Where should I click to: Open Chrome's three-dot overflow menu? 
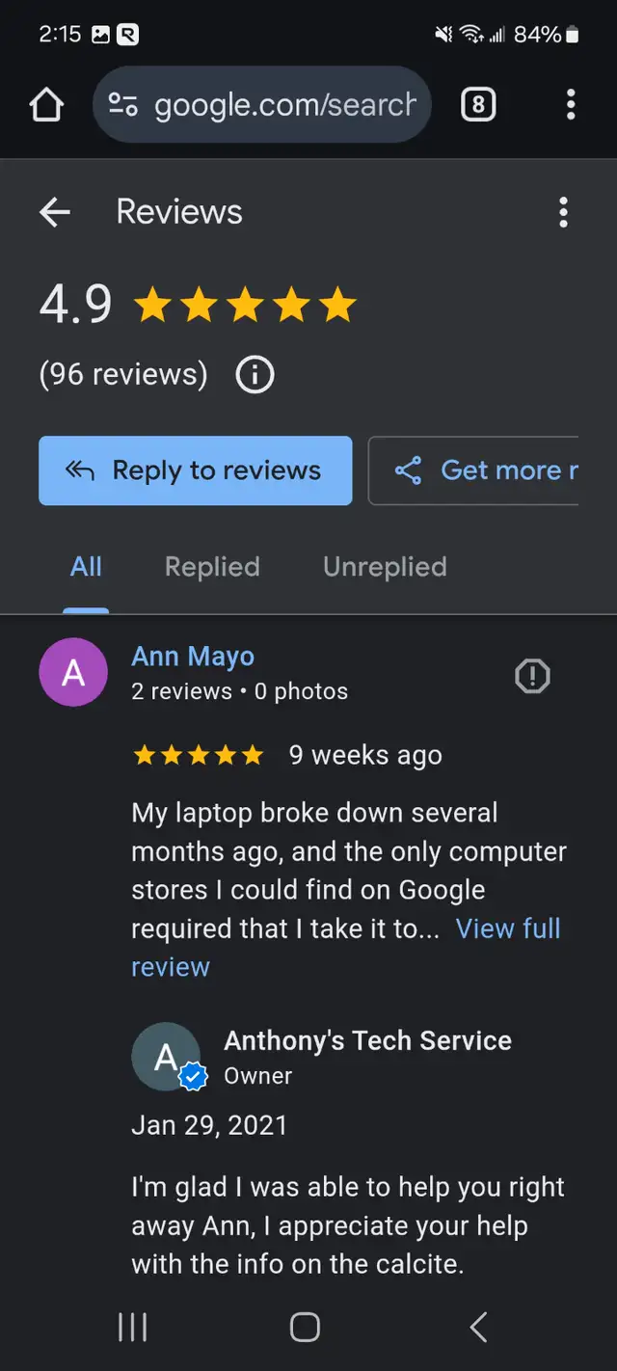tap(571, 104)
